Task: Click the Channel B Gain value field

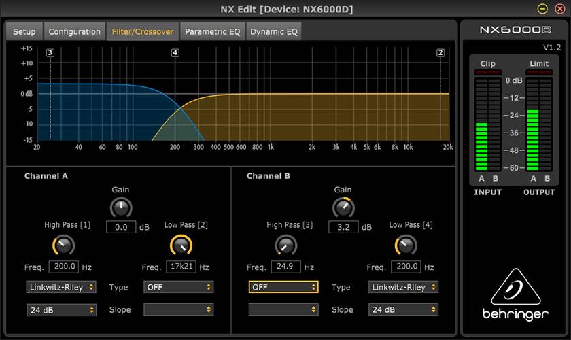Action: click(343, 227)
